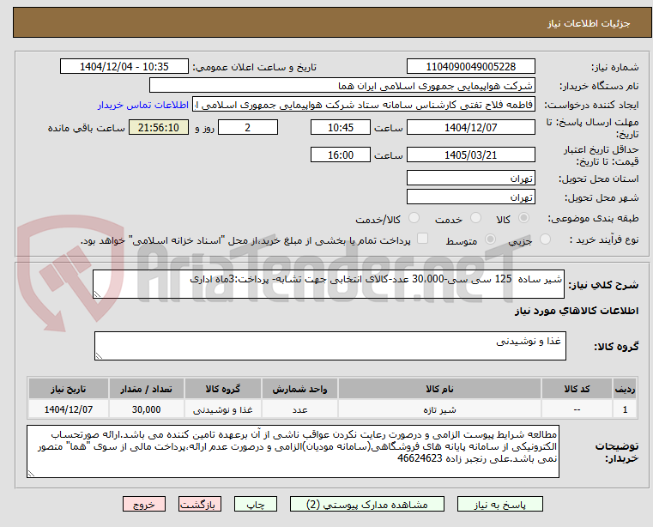653x527 pixels.
Task: Click the تعداد / مقدار column header
Action: coord(146,389)
